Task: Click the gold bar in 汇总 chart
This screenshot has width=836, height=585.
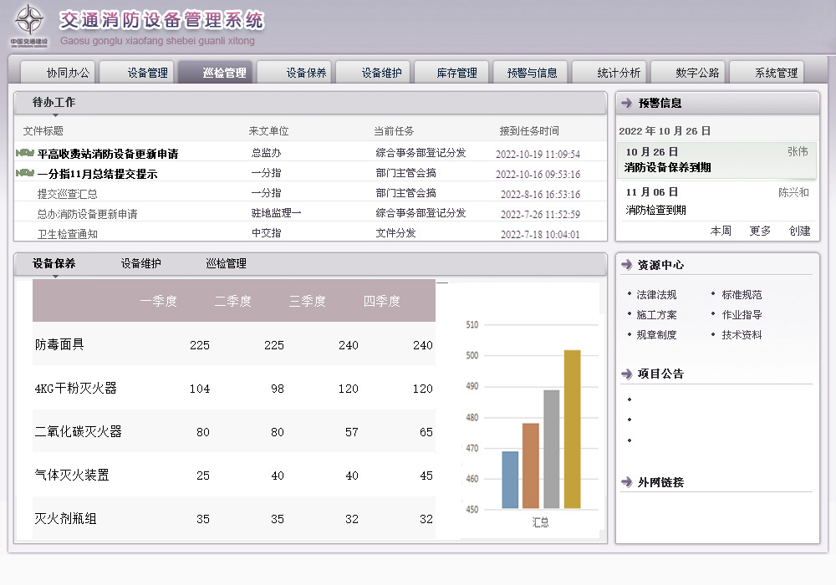Action: [x=572, y=430]
